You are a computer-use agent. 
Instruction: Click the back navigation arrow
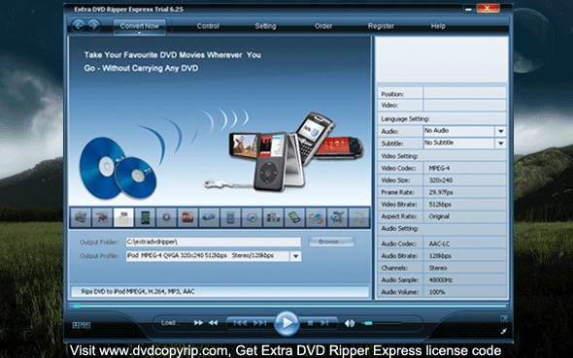pos(79,25)
